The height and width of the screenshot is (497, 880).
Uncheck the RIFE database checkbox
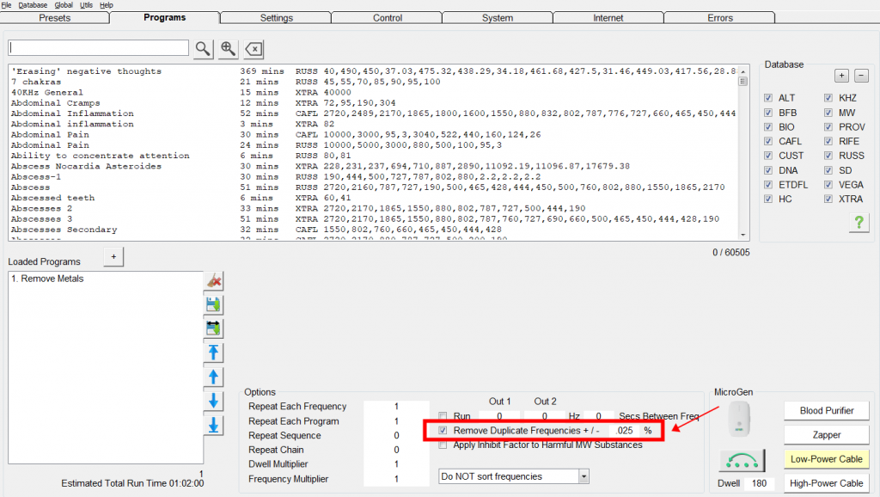pos(828,142)
